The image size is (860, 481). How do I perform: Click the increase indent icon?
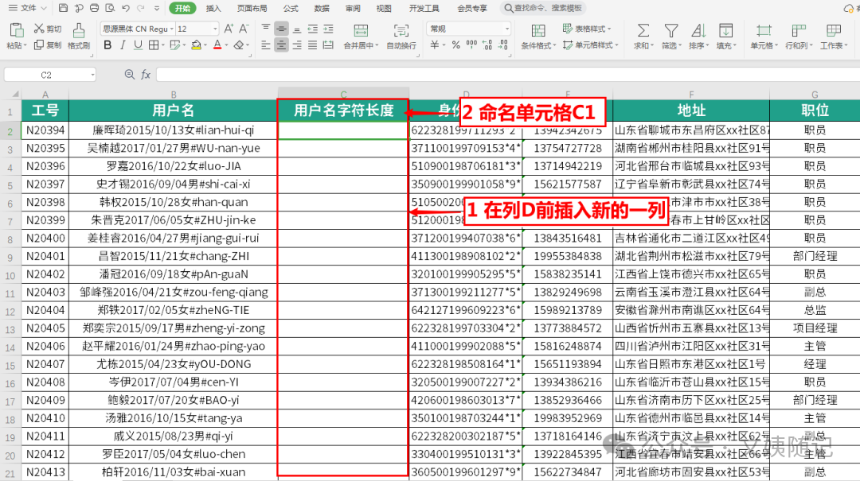[328, 29]
